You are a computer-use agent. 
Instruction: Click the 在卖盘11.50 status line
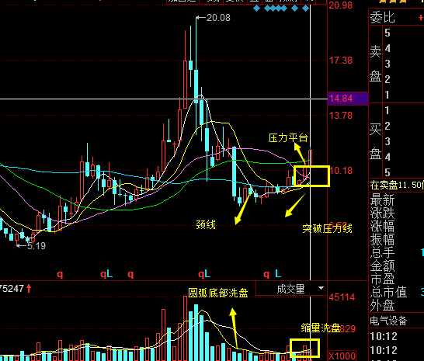(x=397, y=186)
